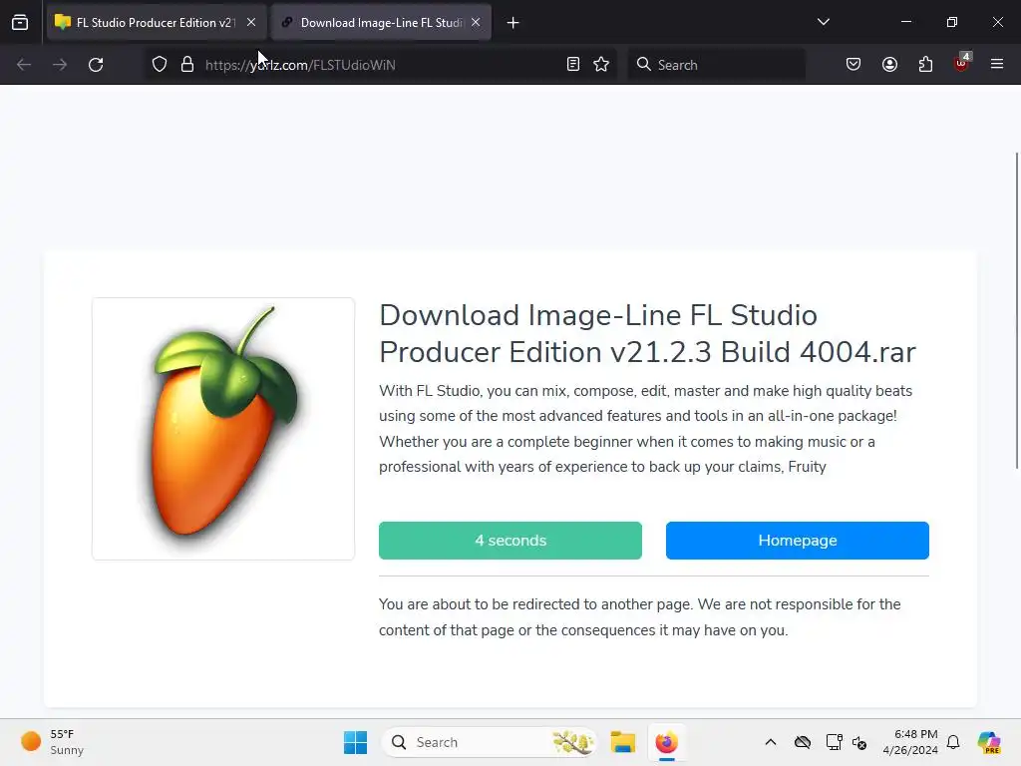Switch to FL Studio Producer Edition tab
Screen dimensions: 1021x766
coord(155,23)
